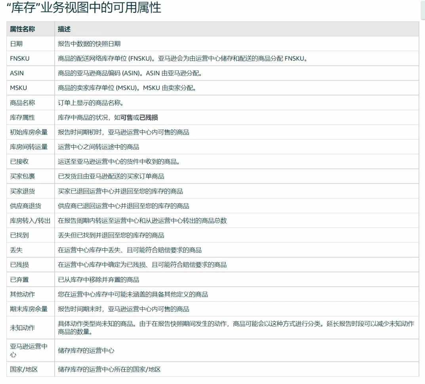The width and height of the screenshot is (425, 384).
Task: Select the 已弃置 attribute cell
Action: (x=30, y=280)
